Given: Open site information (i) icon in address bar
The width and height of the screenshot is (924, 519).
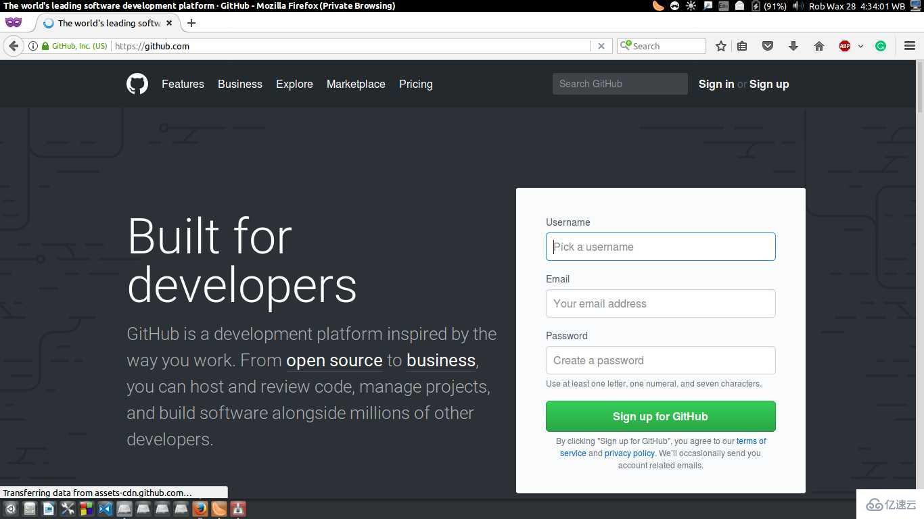Looking at the screenshot, I should click(x=32, y=46).
